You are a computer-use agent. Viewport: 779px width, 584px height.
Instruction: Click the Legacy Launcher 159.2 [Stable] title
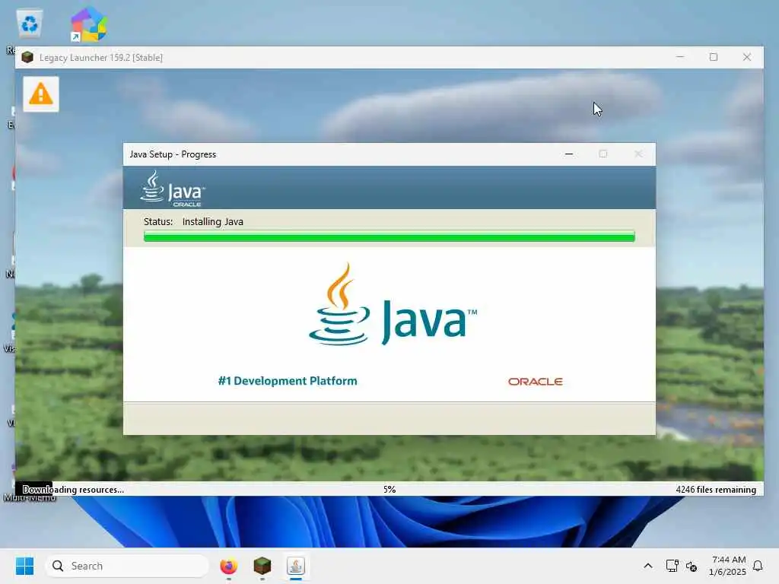coord(101,58)
